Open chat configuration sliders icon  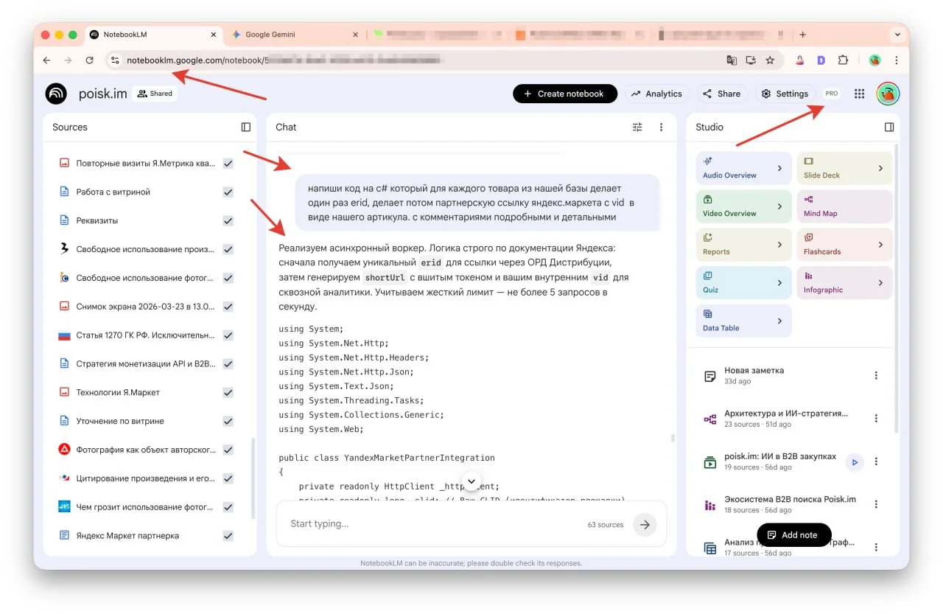[x=637, y=128]
